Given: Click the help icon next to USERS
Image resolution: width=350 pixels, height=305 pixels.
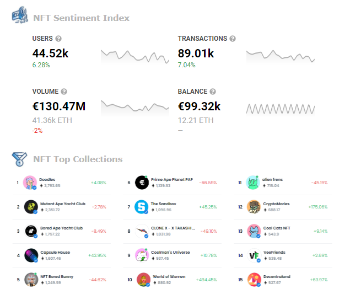Looking at the screenshot, I should (x=58, y=39).
